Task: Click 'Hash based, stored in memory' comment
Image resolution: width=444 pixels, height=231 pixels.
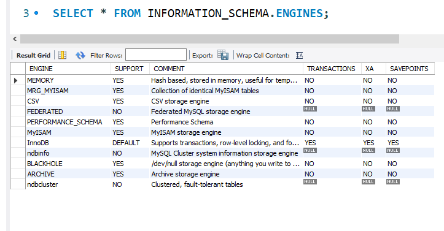Action: point(226,80)
